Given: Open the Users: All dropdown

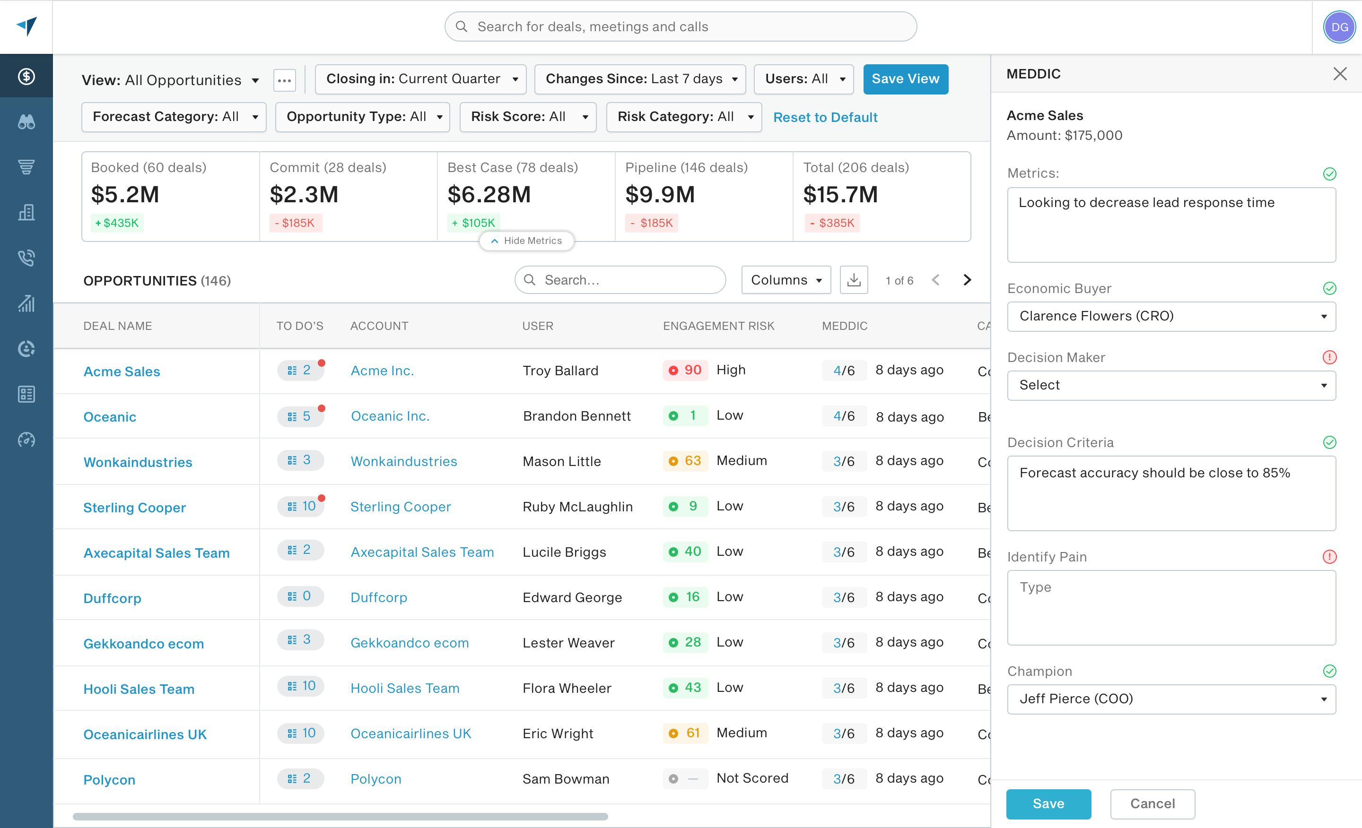Looking at the screenshot, I should pos(803,79).
